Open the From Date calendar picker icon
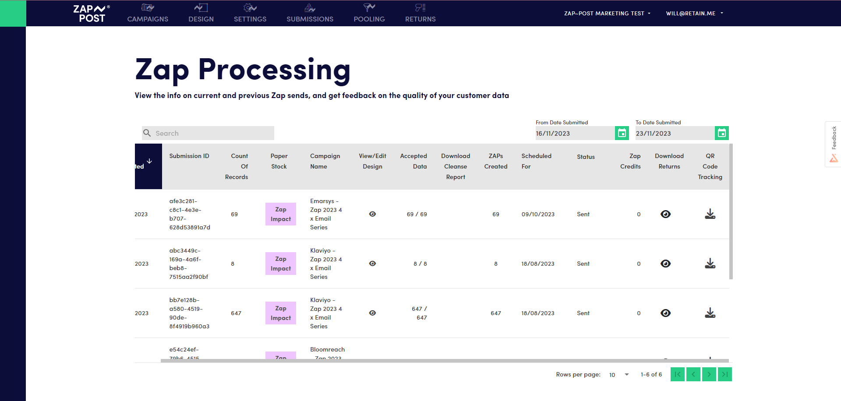This screenshot has height=401, width=841. [x=622, y=133]
